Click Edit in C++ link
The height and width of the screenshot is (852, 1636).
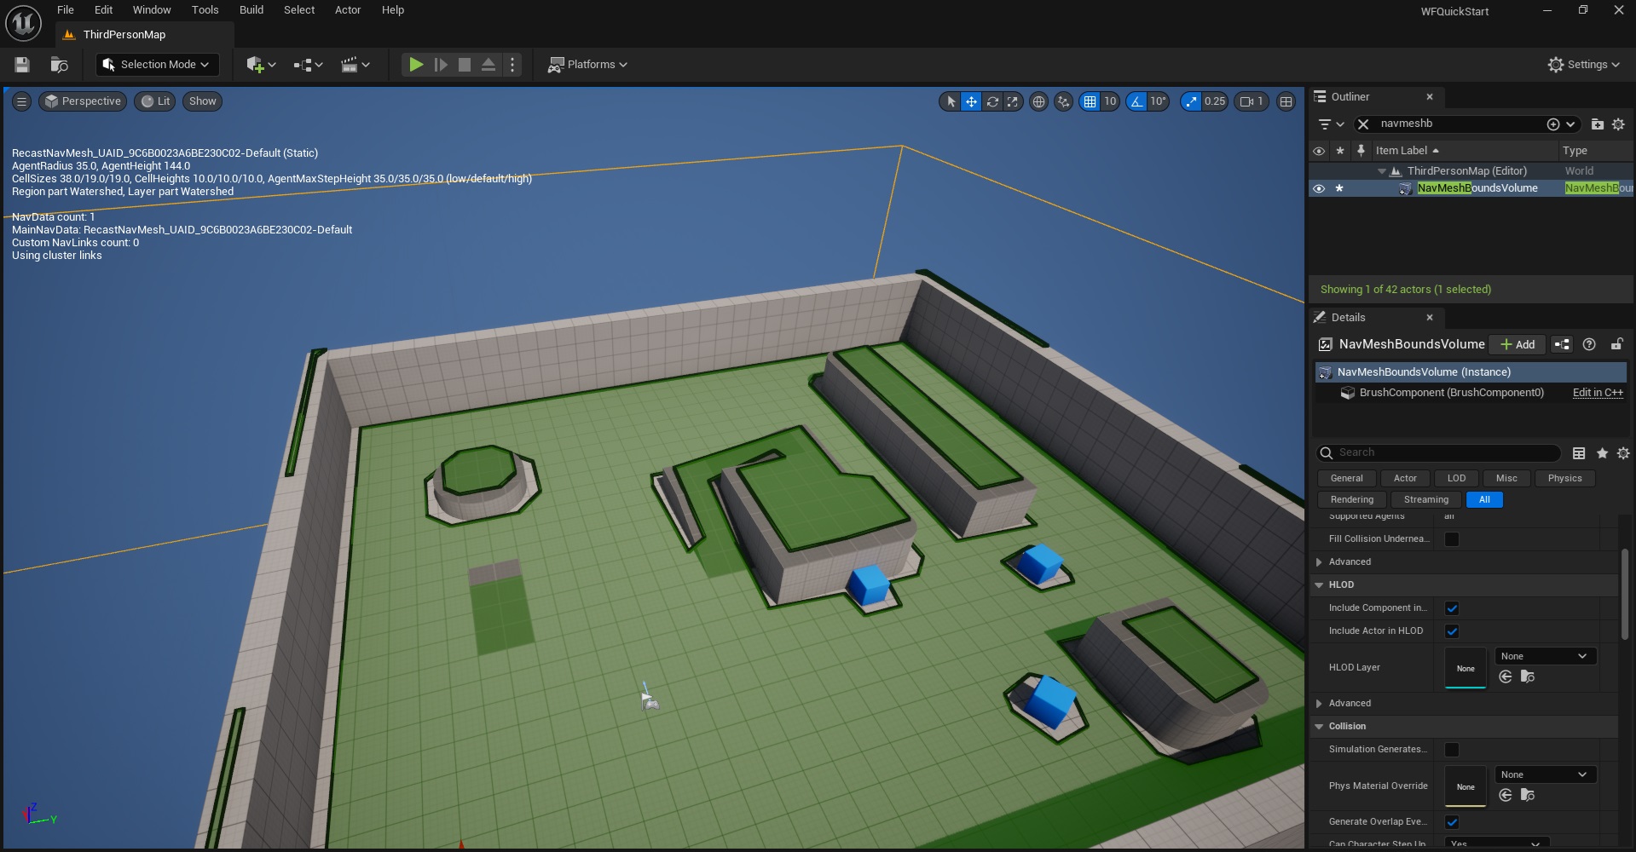click(x=1598, y=393)
